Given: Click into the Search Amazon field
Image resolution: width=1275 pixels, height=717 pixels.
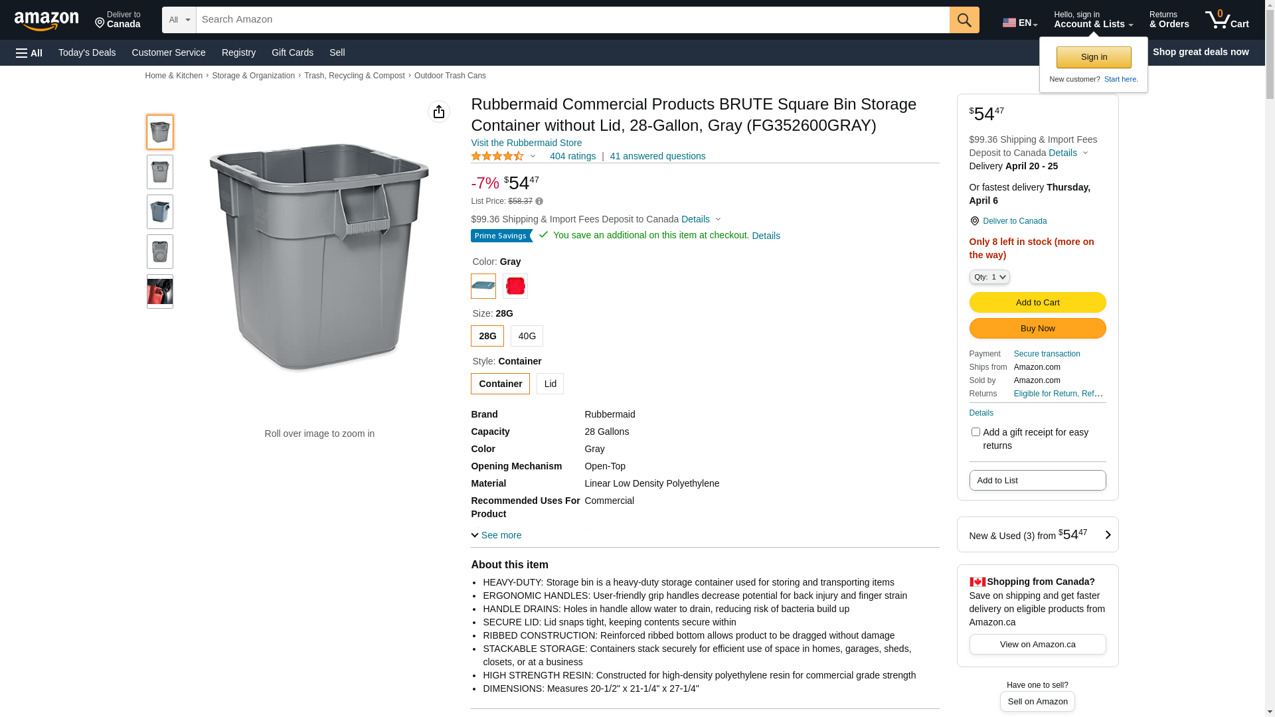Looking at the screenshot, I should pyautogui.click(x=572, y=20).
